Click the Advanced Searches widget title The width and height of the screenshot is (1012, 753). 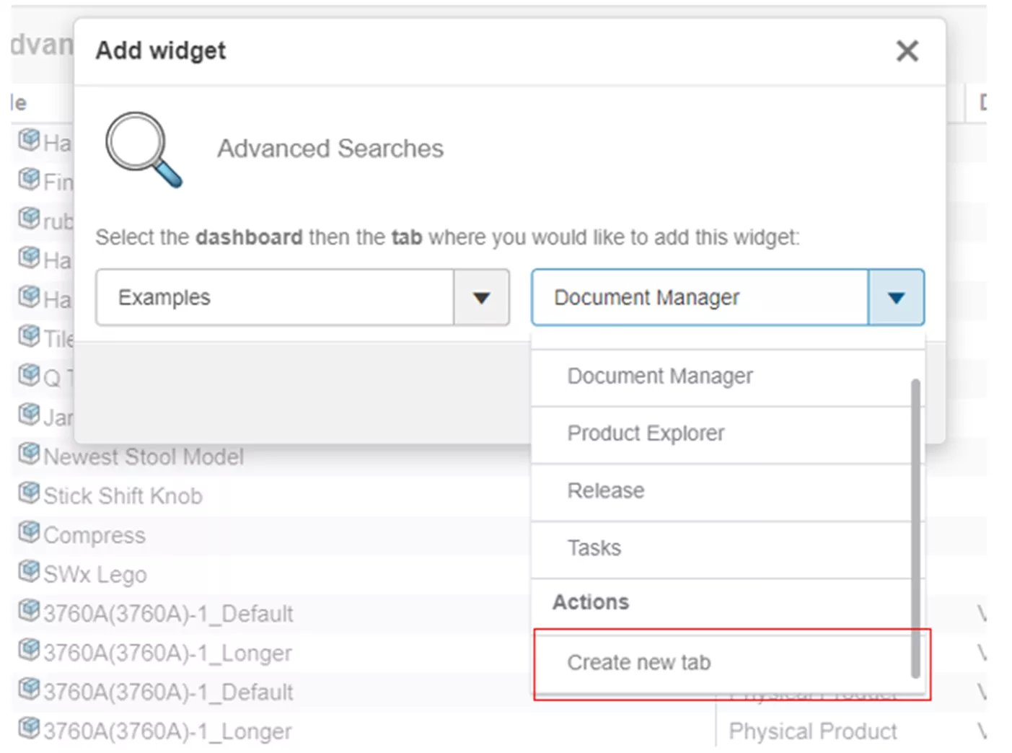pyautogui.click(x=330, y=149)
